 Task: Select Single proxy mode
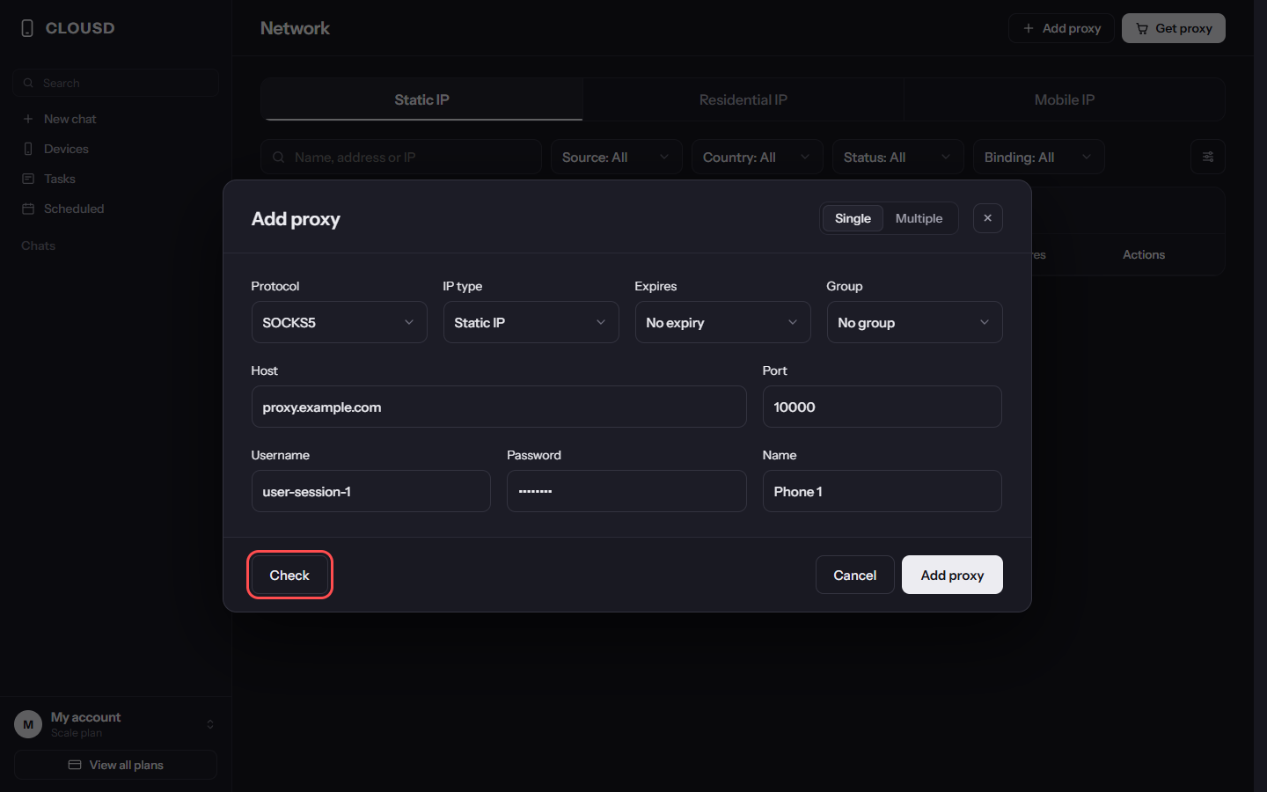tap(853, 218)
